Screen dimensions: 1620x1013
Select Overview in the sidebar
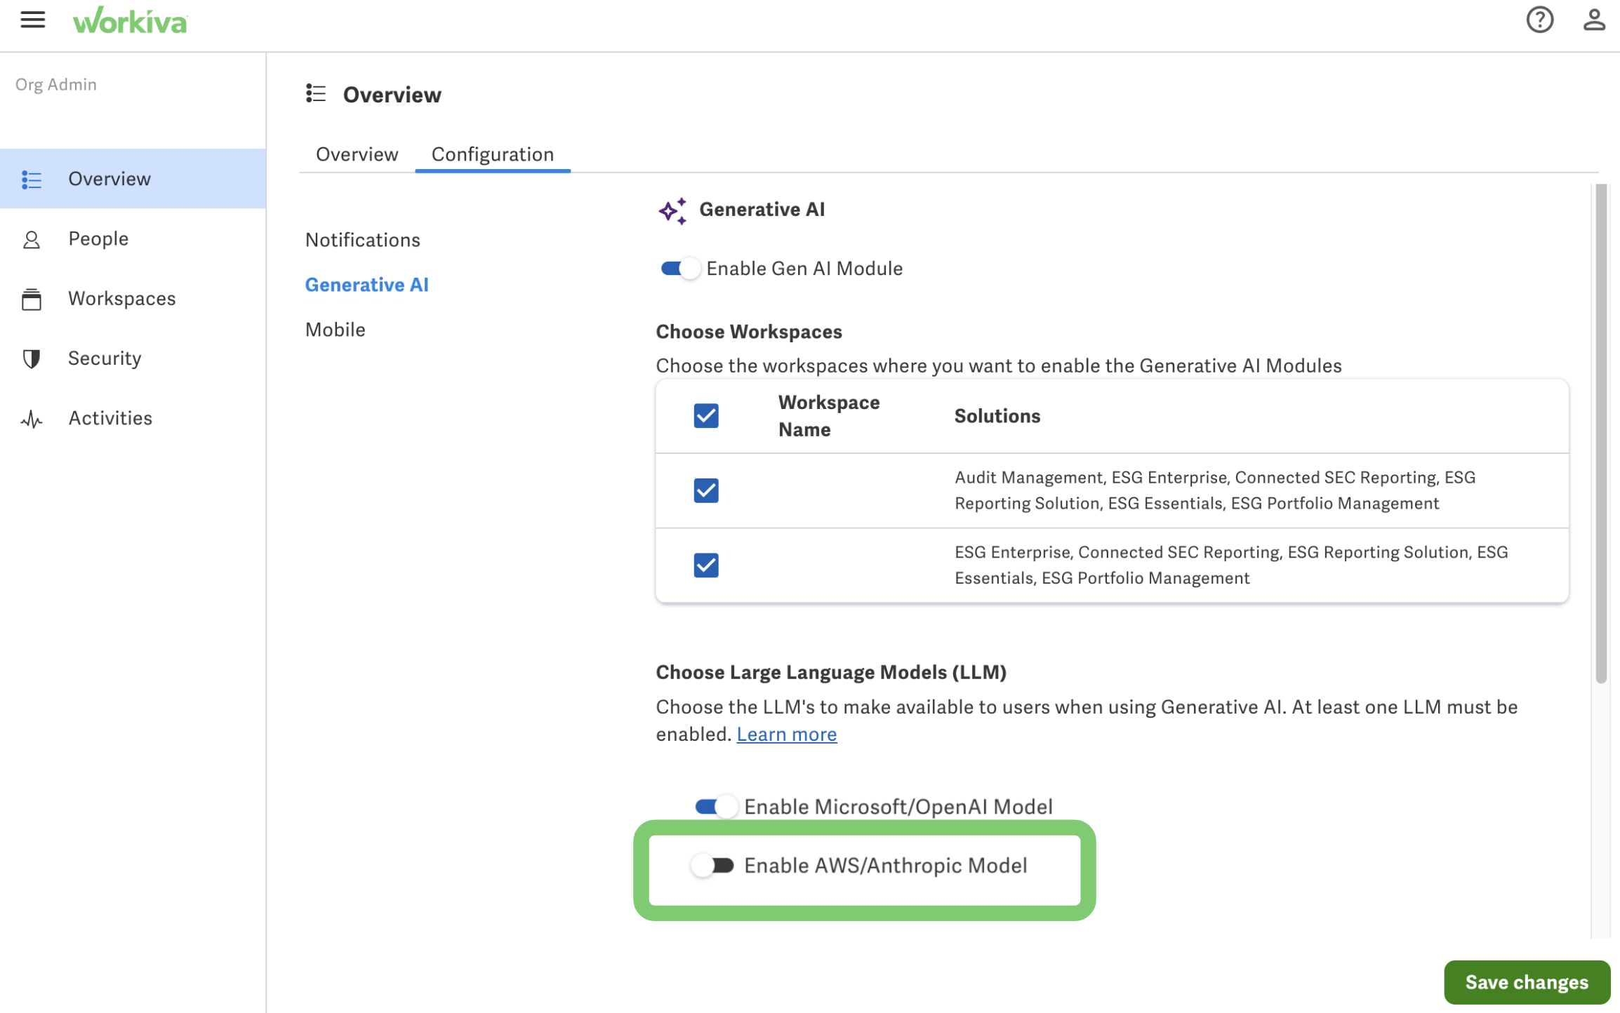133,179
